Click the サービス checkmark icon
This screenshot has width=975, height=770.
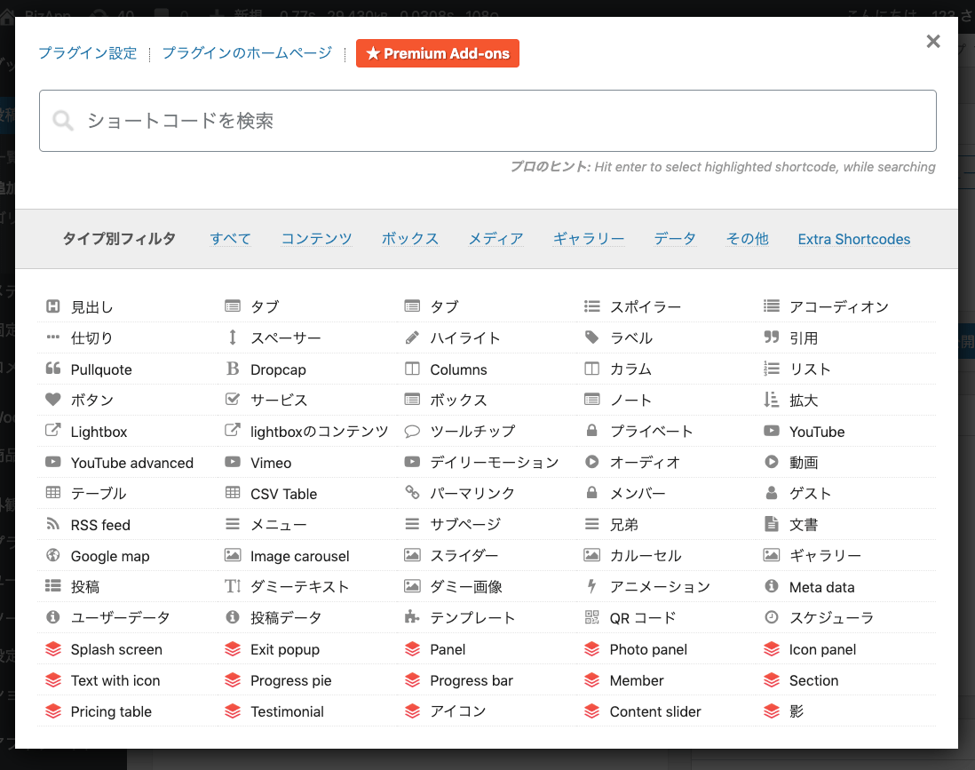click(233, 400)
